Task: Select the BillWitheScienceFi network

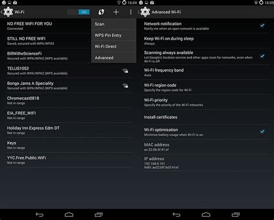Action: pos(48,56)
